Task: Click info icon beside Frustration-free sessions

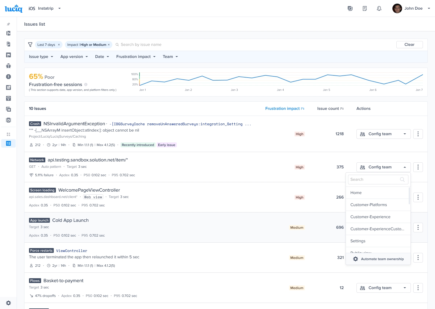Action: click(x=86, y=84)
